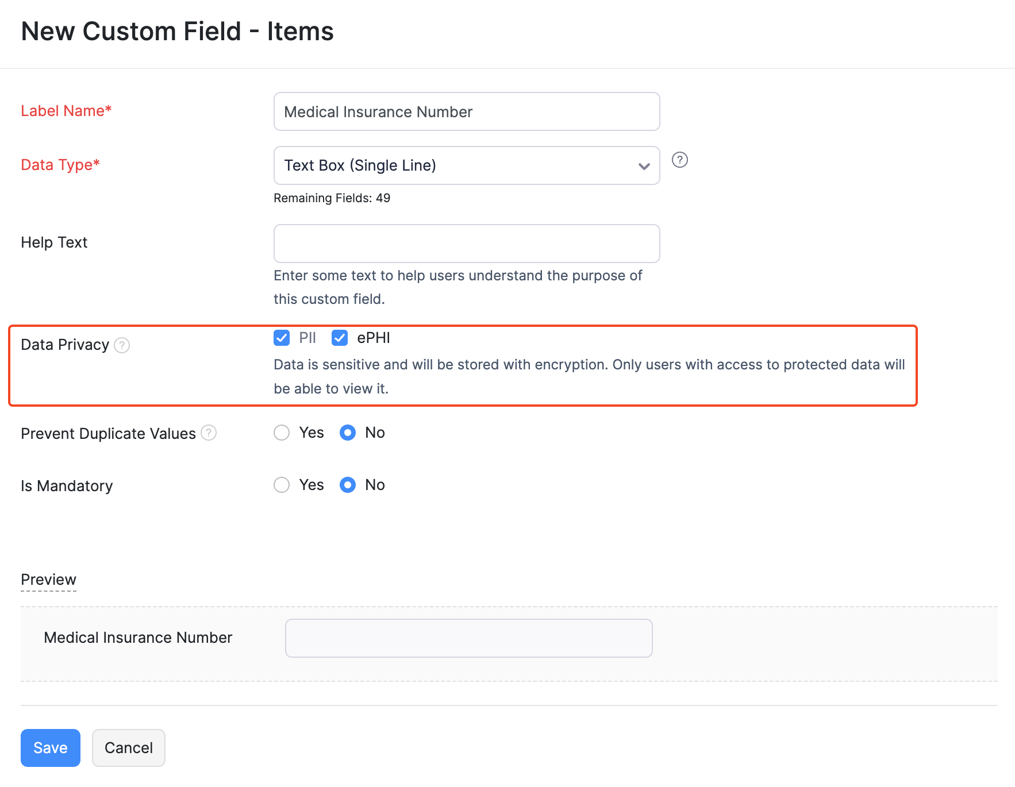Uncheck the ePHI checkbox
Screen dimensions: 1015x787
coord(340,338)
